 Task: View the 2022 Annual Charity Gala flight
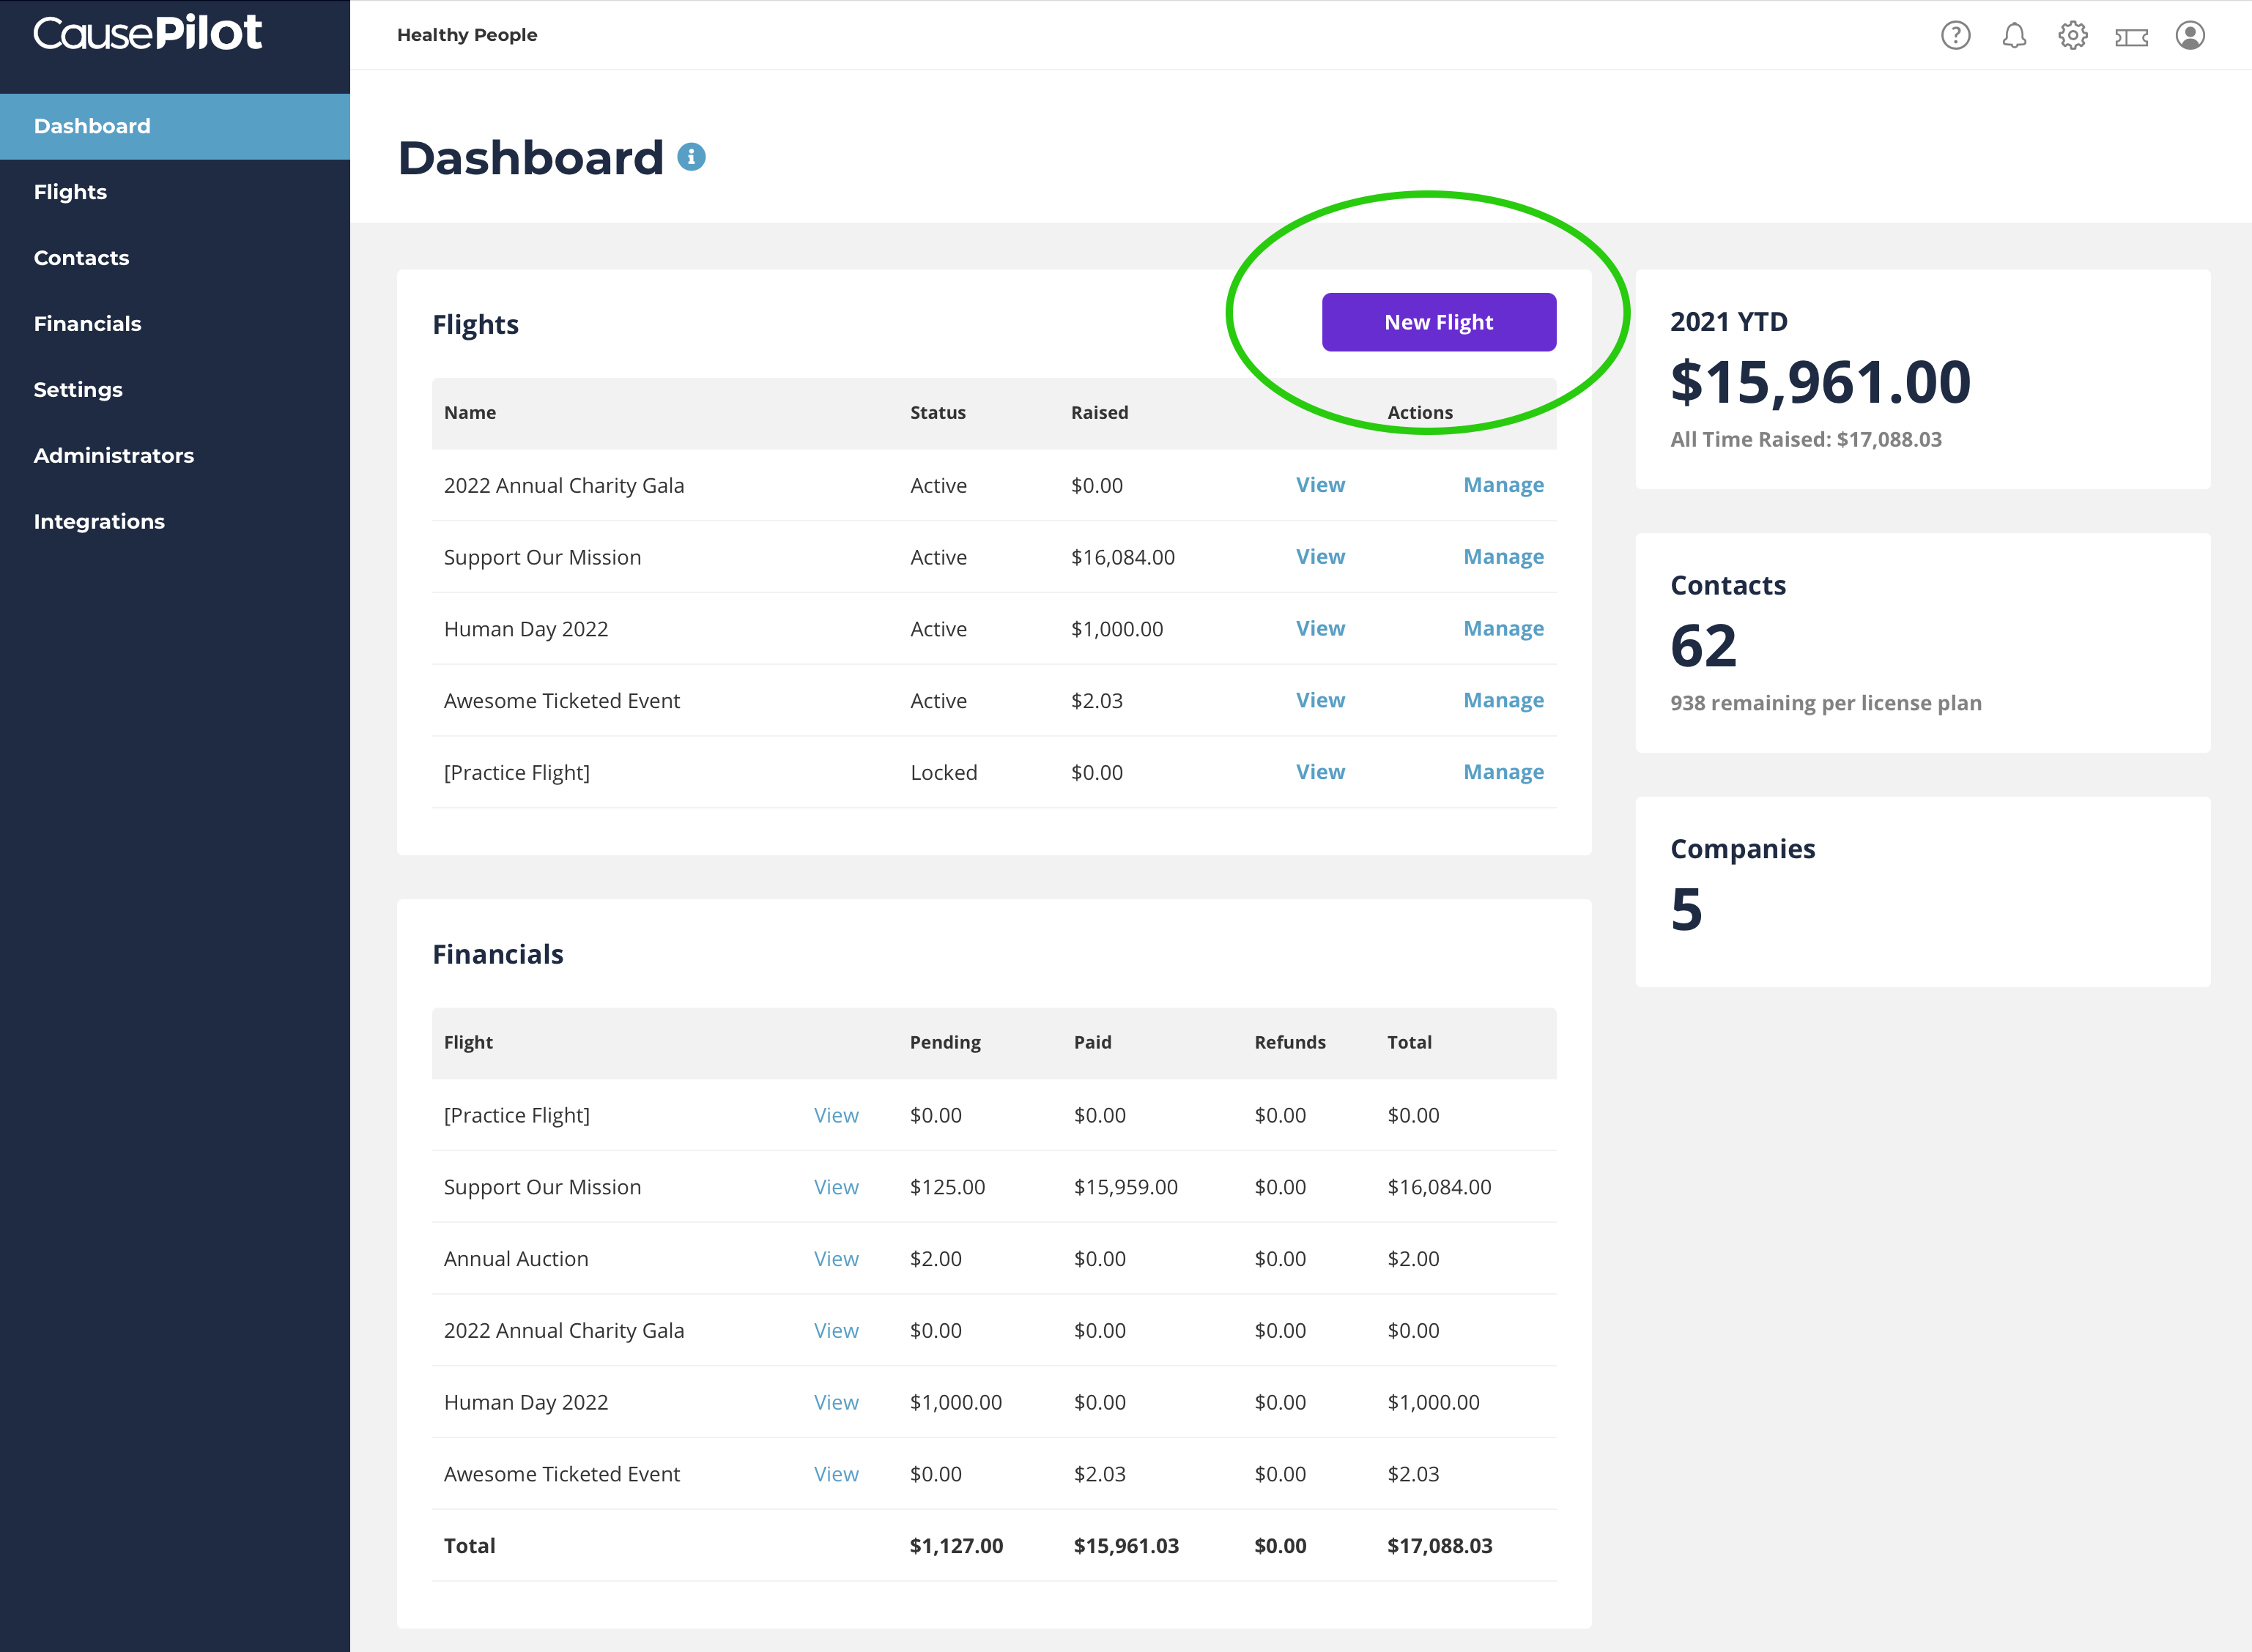[1319, 485]
